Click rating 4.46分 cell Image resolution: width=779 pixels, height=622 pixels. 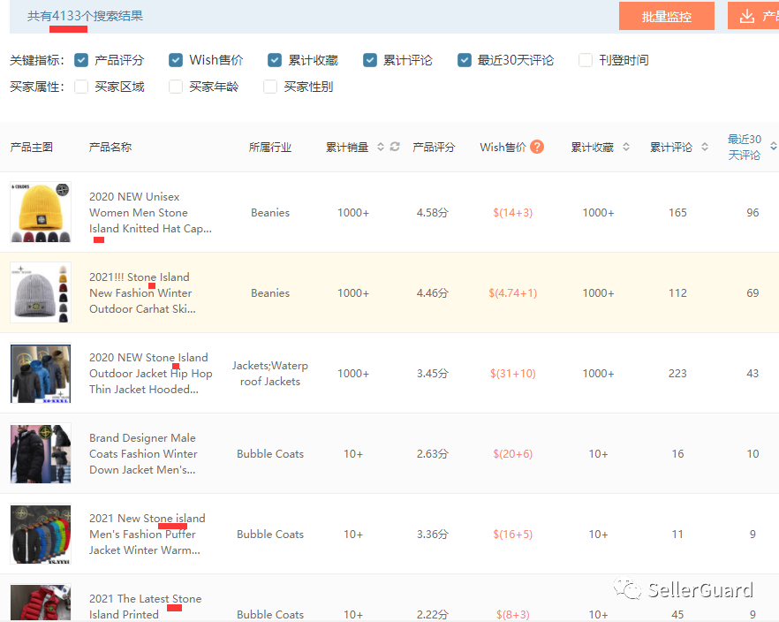[x=433, y=293]
